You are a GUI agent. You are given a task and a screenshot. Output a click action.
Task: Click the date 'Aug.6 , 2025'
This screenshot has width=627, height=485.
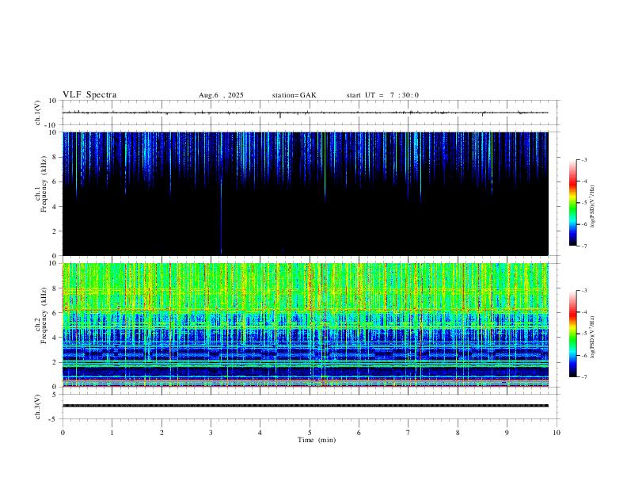221,95
